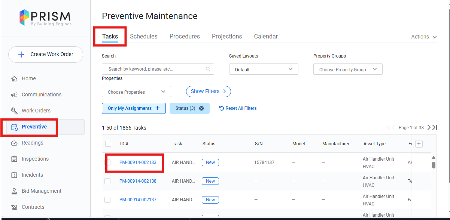
Task: Select the checkbox for task PM-00914-002137
Action: coord(107,200)
